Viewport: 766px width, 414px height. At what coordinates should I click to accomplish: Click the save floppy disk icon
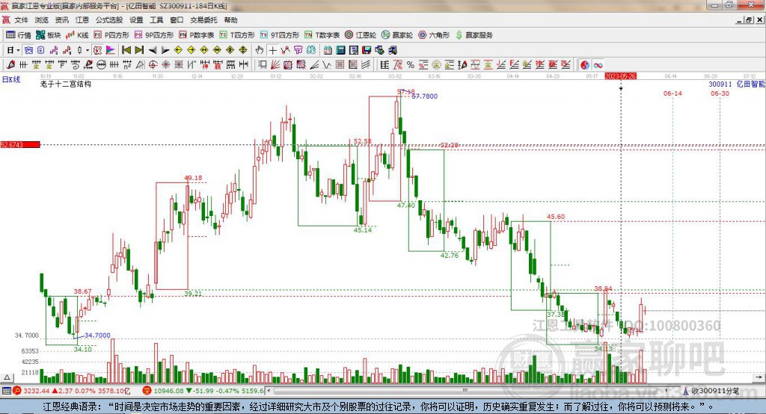coord(367,50)
